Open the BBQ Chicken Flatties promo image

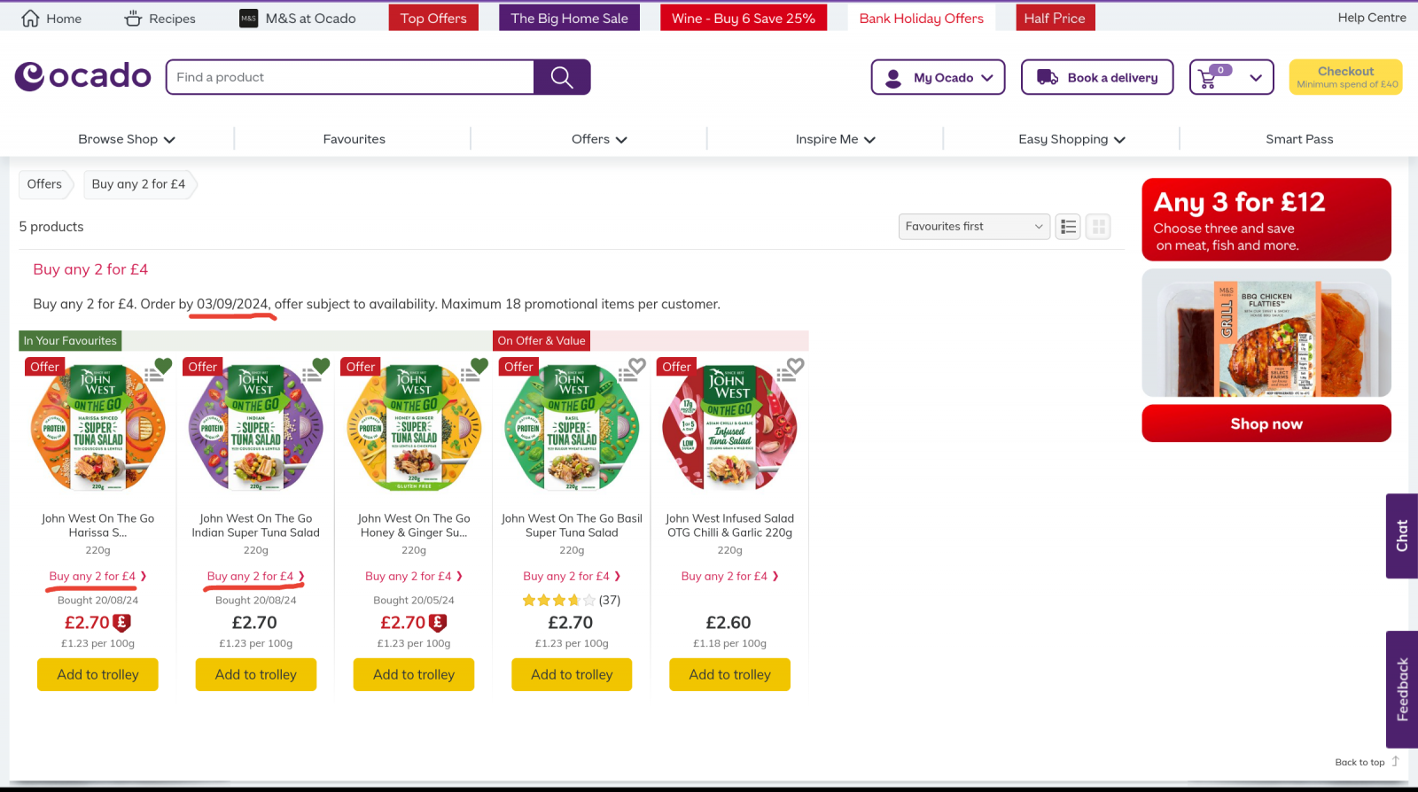(1266, 333)
